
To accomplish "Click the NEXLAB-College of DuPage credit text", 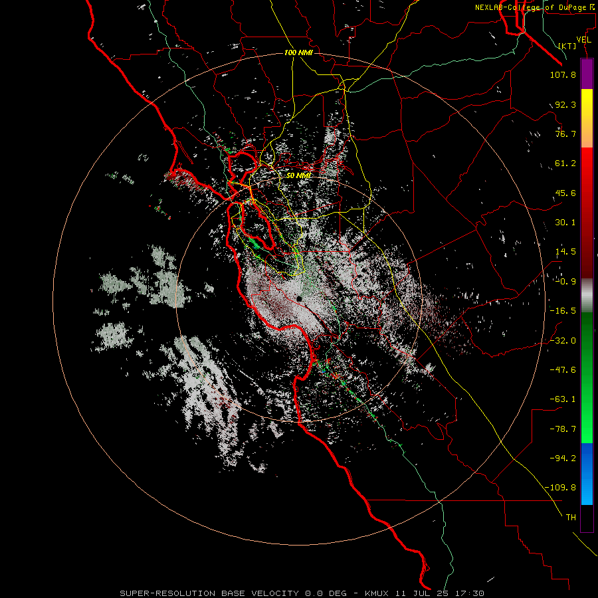I will [535, 7].
